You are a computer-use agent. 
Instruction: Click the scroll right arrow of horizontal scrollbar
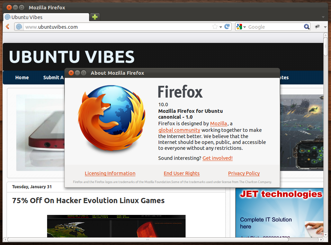pyautogui.click(x=321, y=239)
